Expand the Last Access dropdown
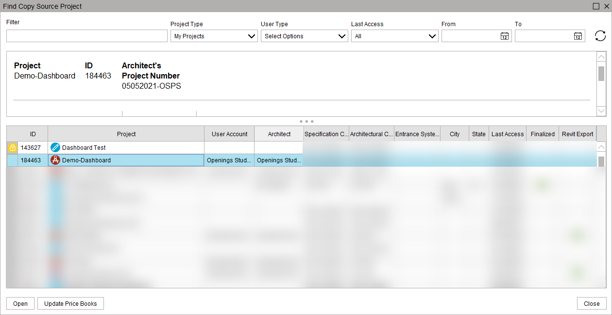 (432, 36)
